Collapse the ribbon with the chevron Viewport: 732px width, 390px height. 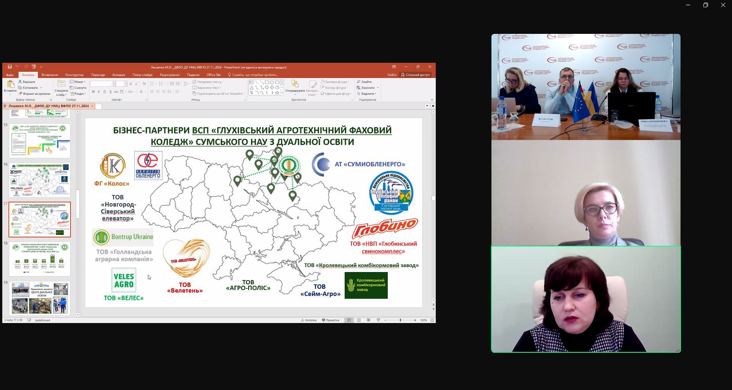click(x=432, y=100)
